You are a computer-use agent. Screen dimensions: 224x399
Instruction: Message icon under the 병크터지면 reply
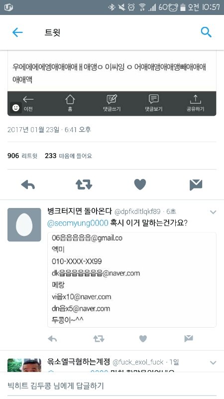(x=189, y=339)
